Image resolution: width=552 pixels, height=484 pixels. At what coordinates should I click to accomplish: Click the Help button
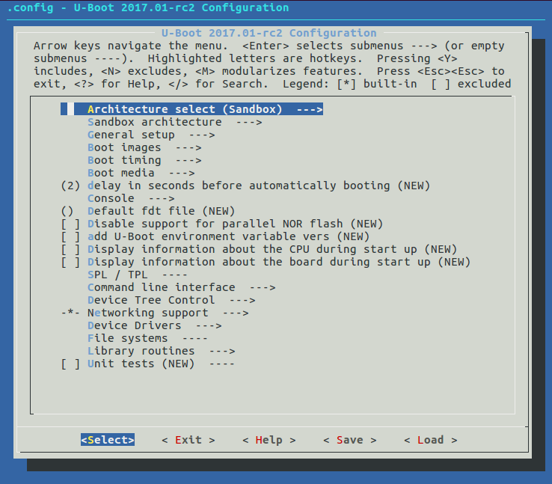tap(269, 440)
